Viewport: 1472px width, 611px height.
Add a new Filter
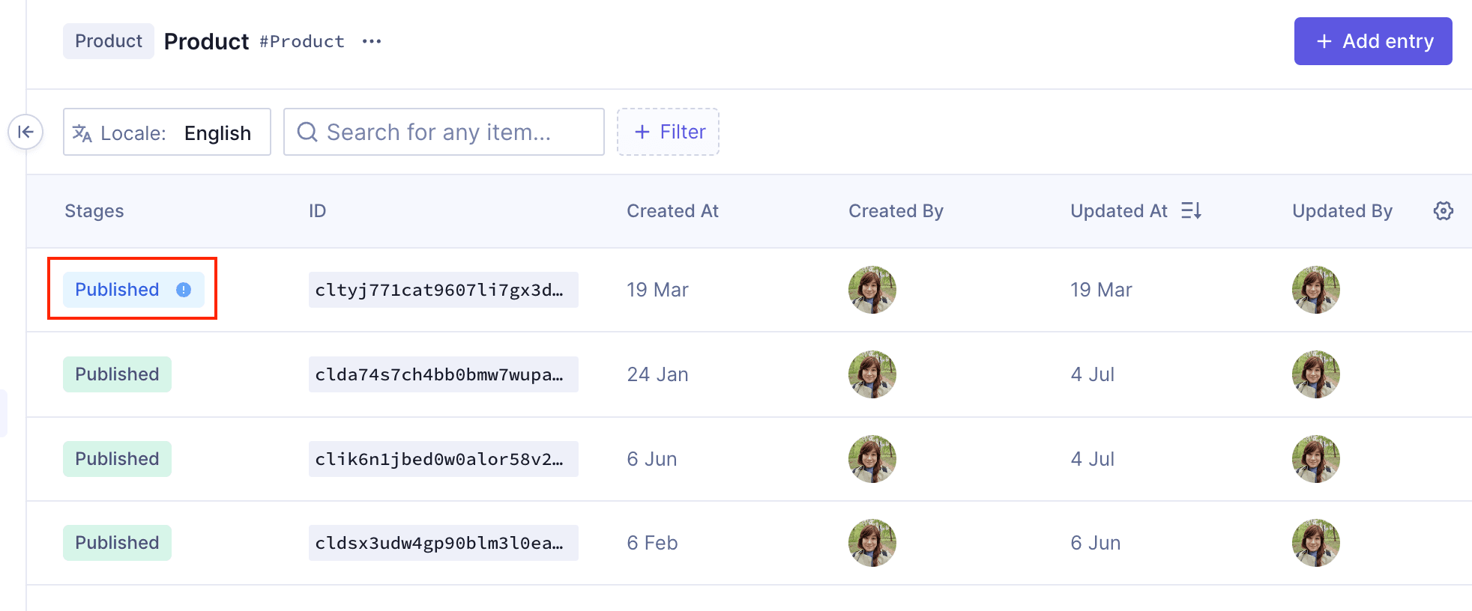coord(668,133)
